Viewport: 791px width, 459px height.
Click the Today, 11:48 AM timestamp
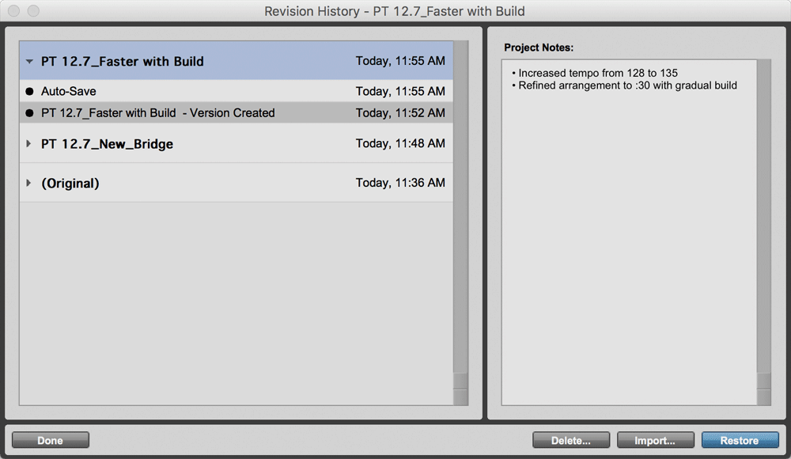tap(400, 143)
